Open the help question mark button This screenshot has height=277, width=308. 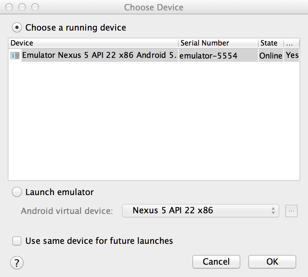click(x=17, y=262)
